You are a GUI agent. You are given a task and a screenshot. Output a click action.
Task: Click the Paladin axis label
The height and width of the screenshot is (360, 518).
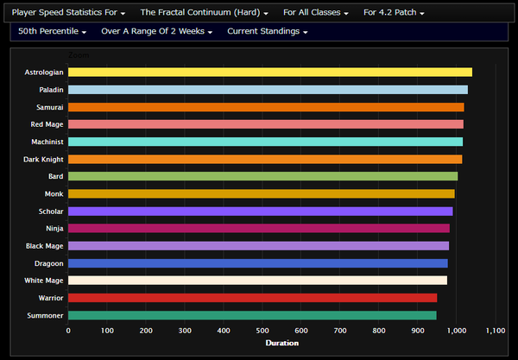(x=51, y=90)
